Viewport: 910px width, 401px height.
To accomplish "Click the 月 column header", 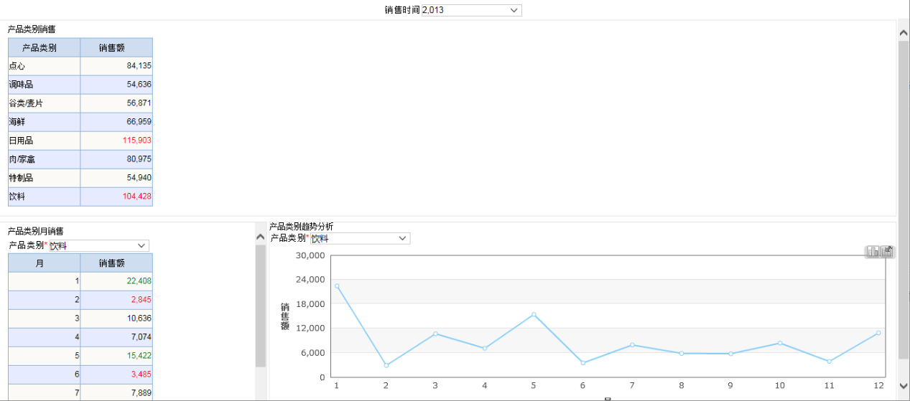I will (45, 263).
